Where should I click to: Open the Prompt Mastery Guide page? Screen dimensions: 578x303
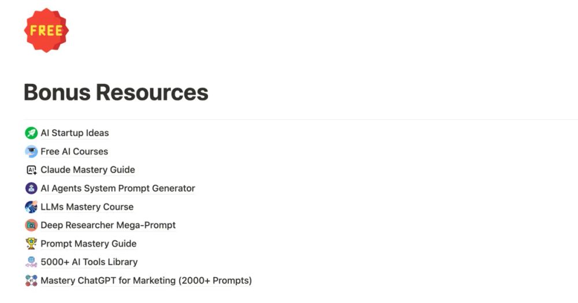click(x=88, y=244)
